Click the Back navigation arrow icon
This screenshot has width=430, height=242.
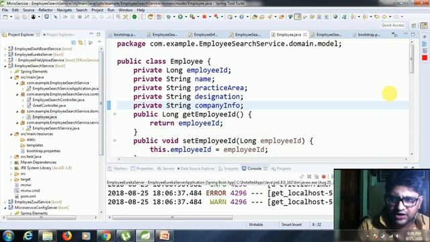384,17
